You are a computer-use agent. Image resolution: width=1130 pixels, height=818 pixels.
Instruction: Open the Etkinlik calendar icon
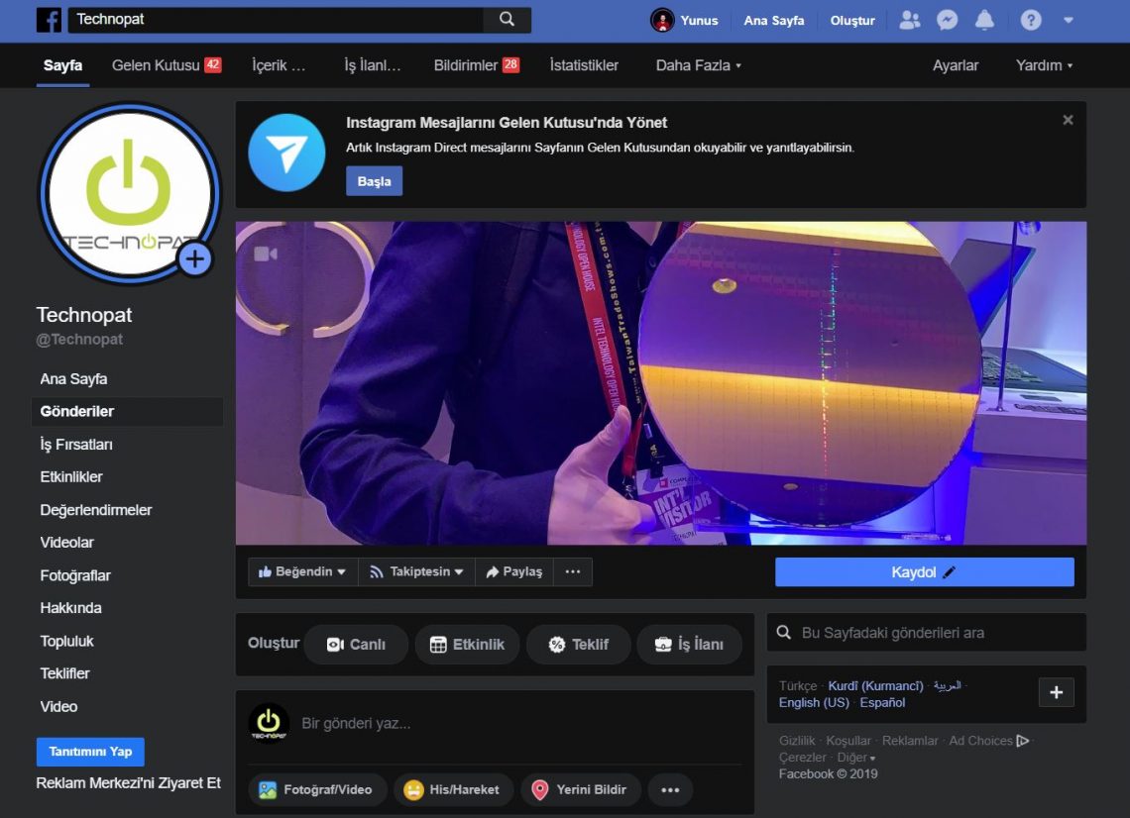point(436,643)
